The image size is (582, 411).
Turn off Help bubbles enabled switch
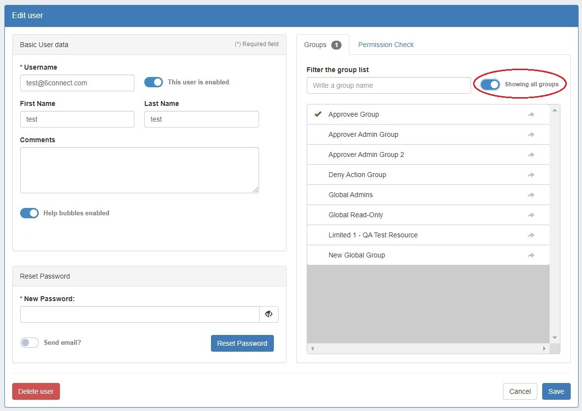pos(29,213)
